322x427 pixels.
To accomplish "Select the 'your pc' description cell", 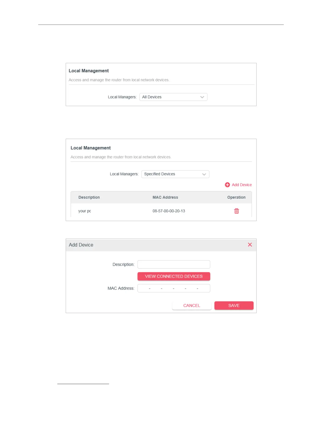I will pyautogui.click(x=85, y=211).
